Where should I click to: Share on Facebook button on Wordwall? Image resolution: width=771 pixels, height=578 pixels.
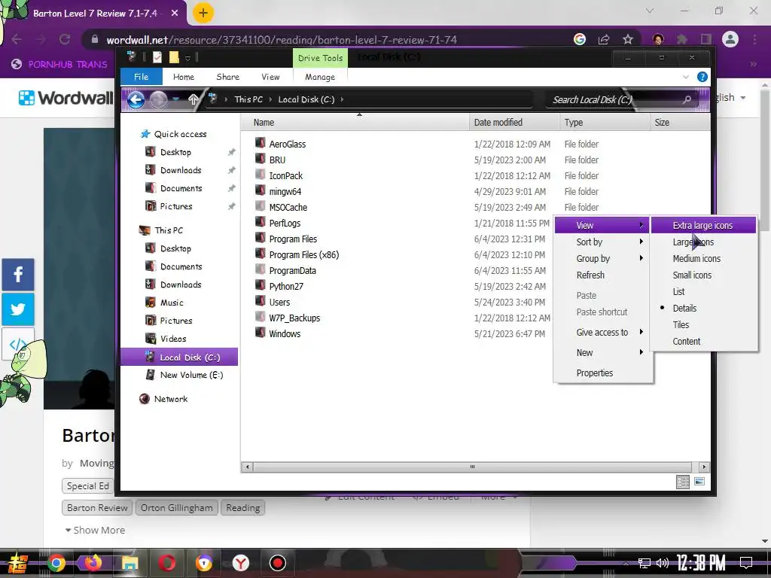18,274
